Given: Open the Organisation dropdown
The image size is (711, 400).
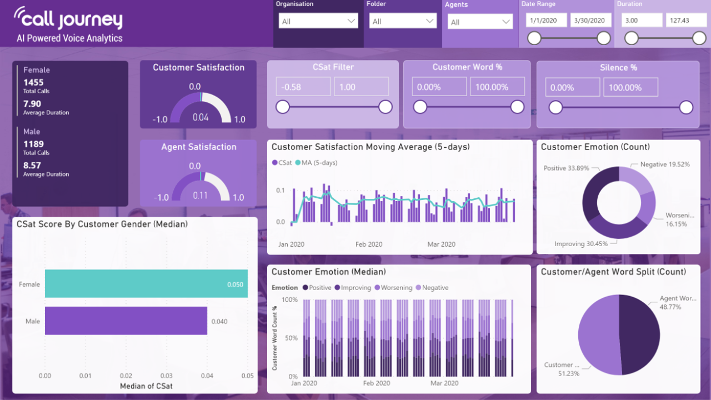Looking at the screenshot, I should tap(318, 21).
